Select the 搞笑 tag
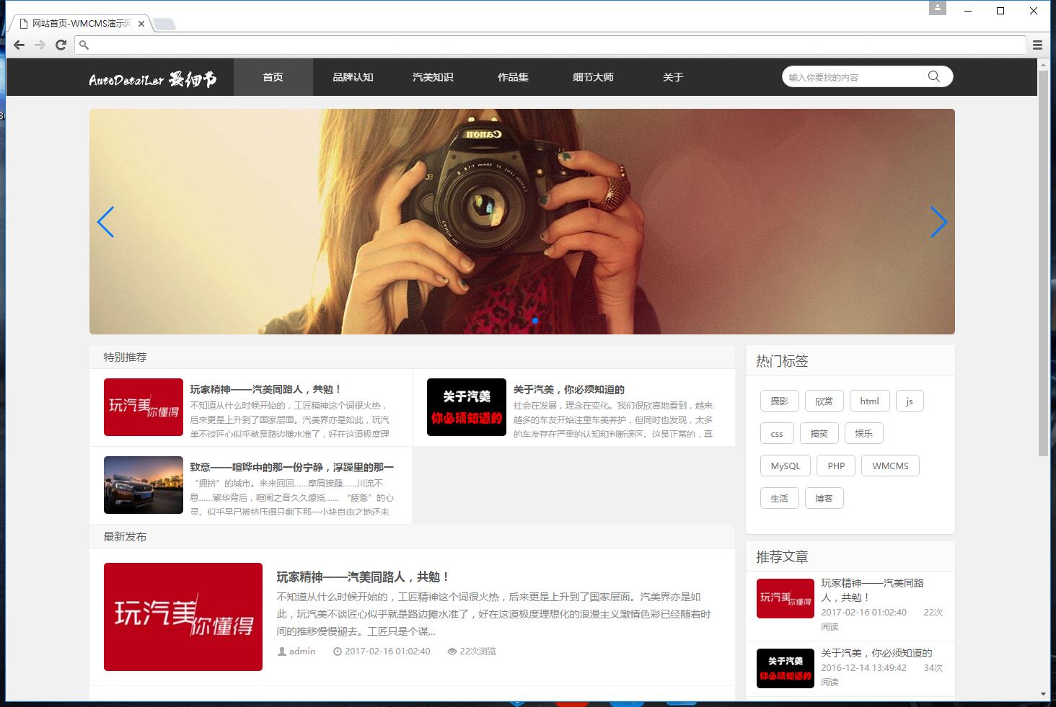 pyautogui.click(x=819, y=434)
